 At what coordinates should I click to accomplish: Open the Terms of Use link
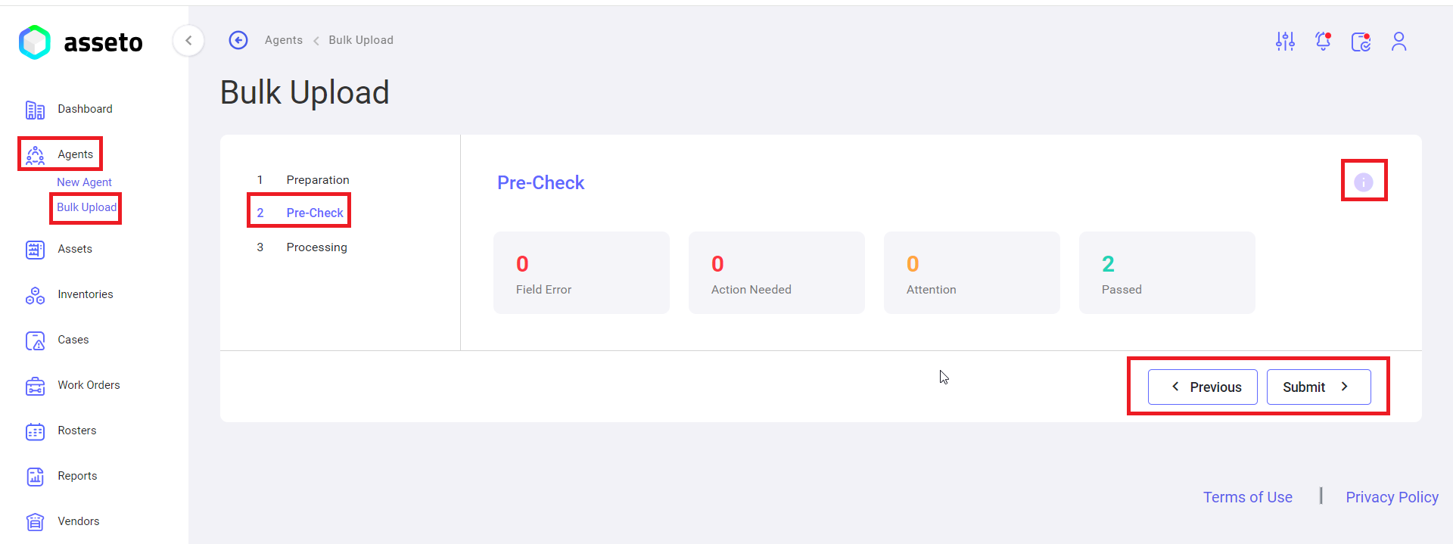tap(1247, 497)
